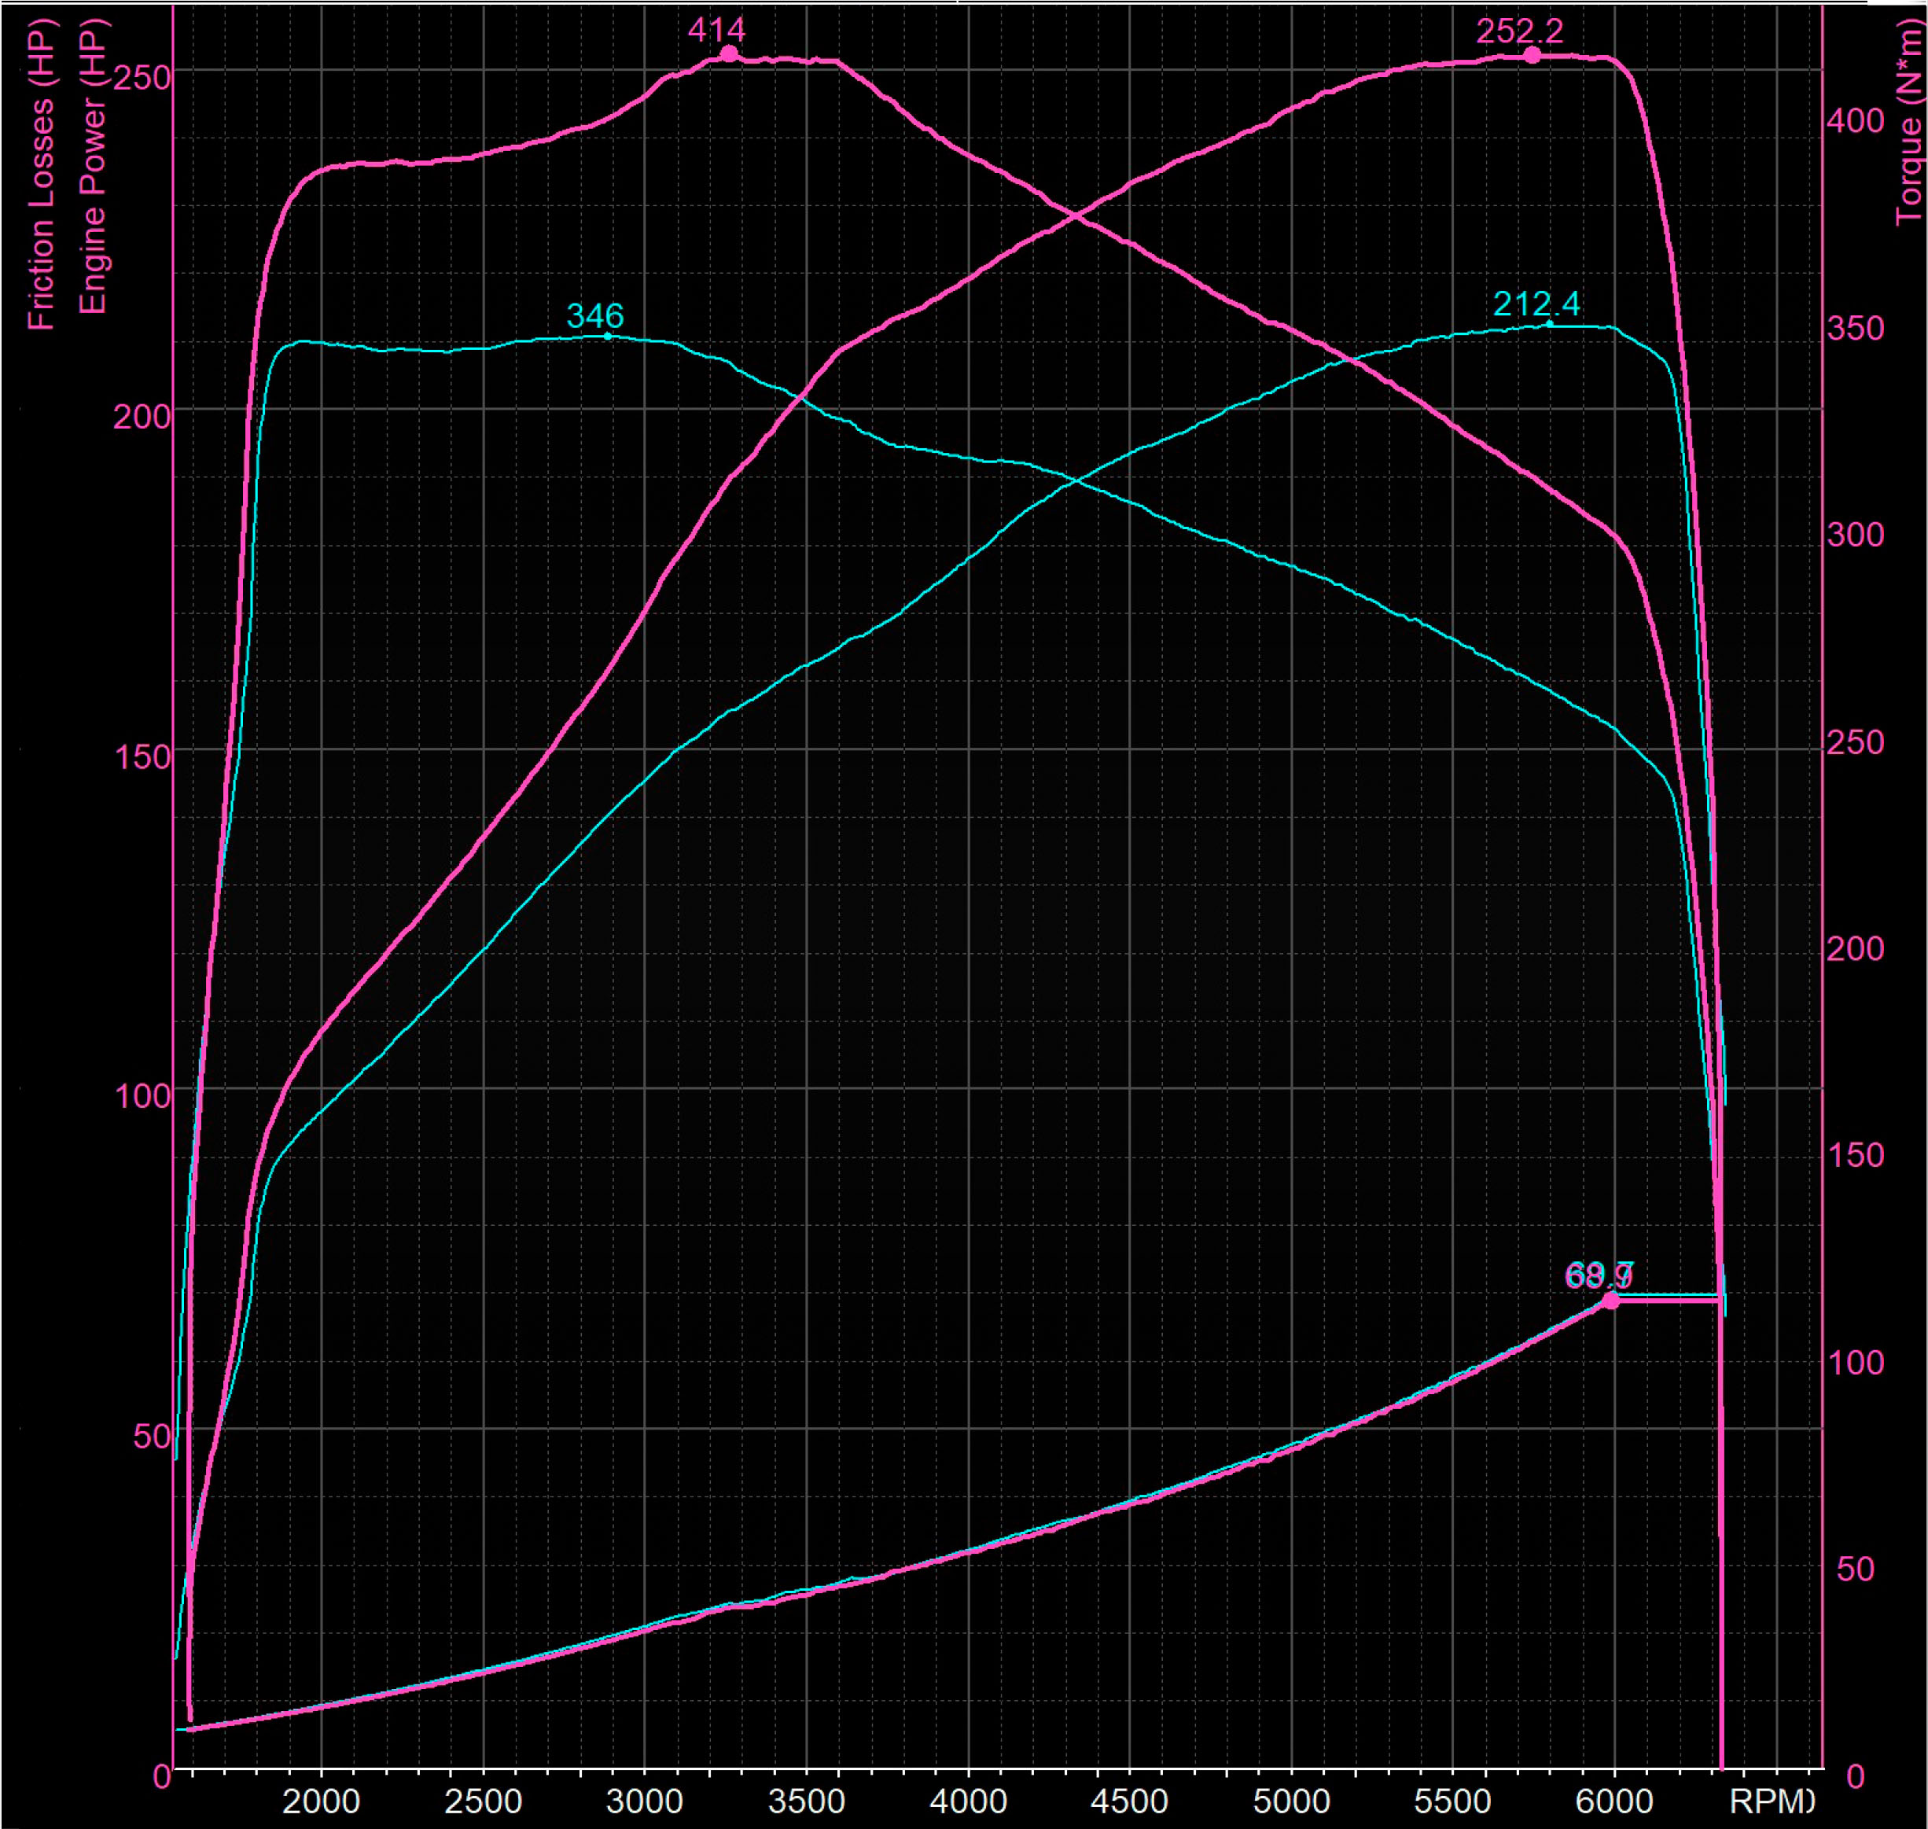
Task: Click the 150 value on left power axis
Action: click(142, 756)
